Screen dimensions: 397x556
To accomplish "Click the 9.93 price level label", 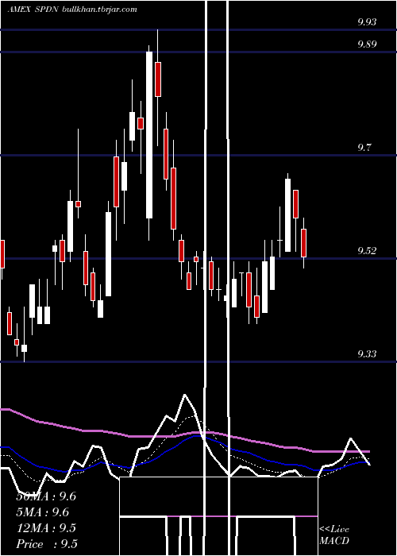I will [x=367, y=22].
